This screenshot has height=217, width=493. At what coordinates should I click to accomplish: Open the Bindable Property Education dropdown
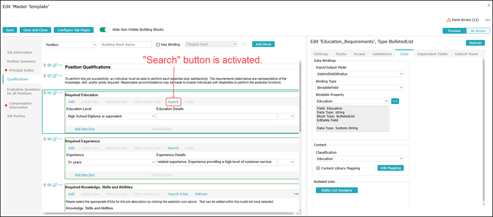coord(352,101)
